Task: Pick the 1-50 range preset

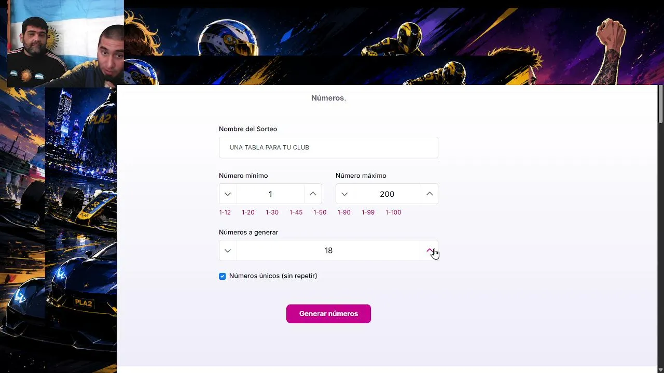Action: (320, 212)
